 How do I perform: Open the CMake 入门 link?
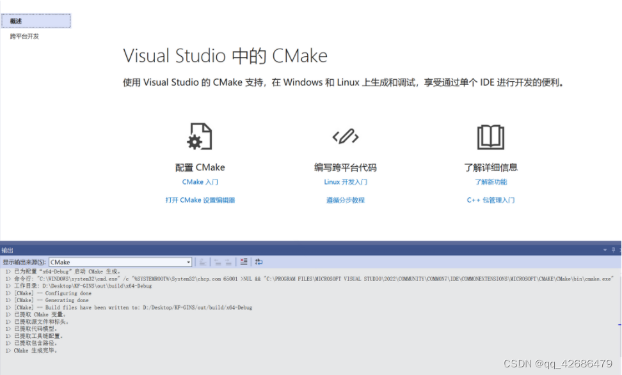click(x=200, y=182)
